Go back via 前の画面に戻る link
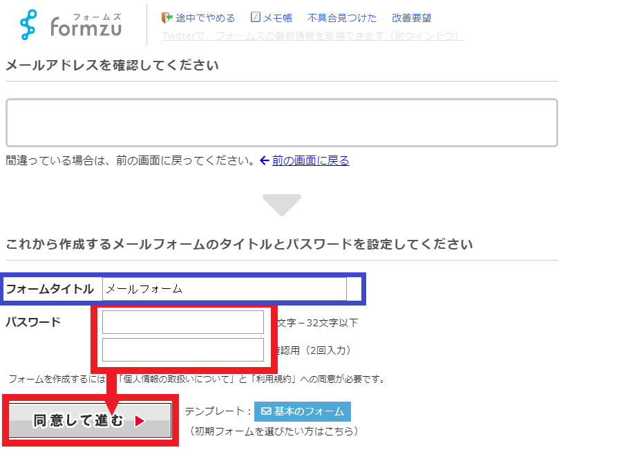Screen dimensions: 617x450 [x=310, y=160]
